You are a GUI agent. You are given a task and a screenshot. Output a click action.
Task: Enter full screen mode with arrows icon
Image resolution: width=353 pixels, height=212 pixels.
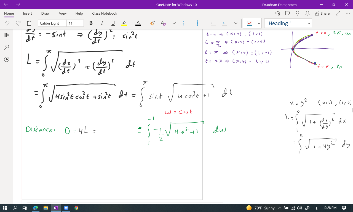click(x=338, y=13)
